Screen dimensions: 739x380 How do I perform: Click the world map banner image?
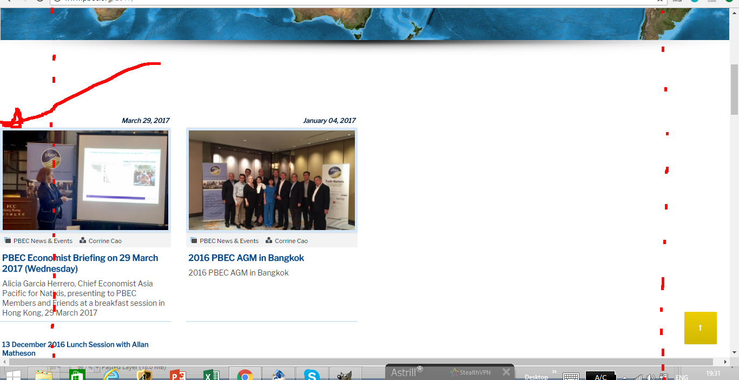365,24
